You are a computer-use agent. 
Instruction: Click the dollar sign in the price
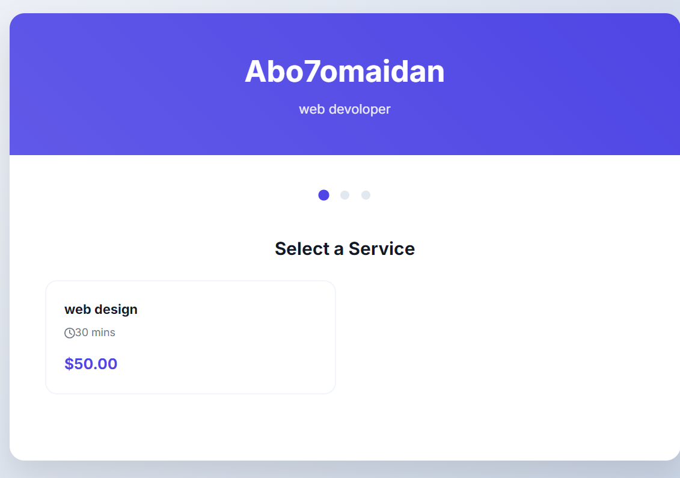(69, 364)
